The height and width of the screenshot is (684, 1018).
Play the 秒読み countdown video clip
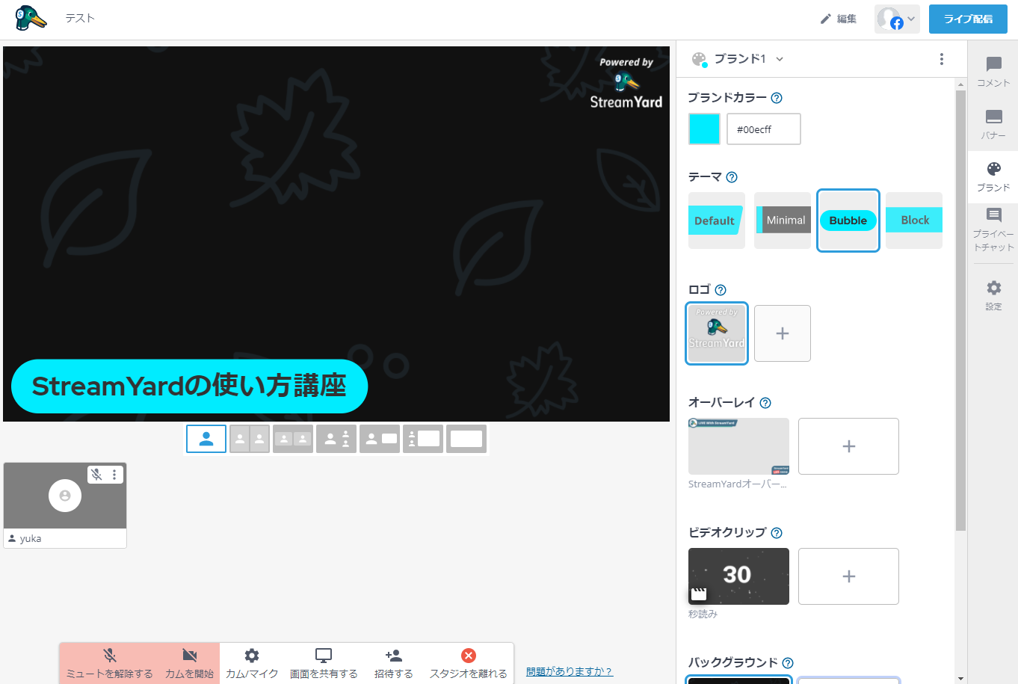pyautogui.click(x=738, y=576)
